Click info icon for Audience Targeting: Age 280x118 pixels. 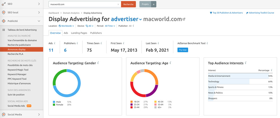point(170,63)
